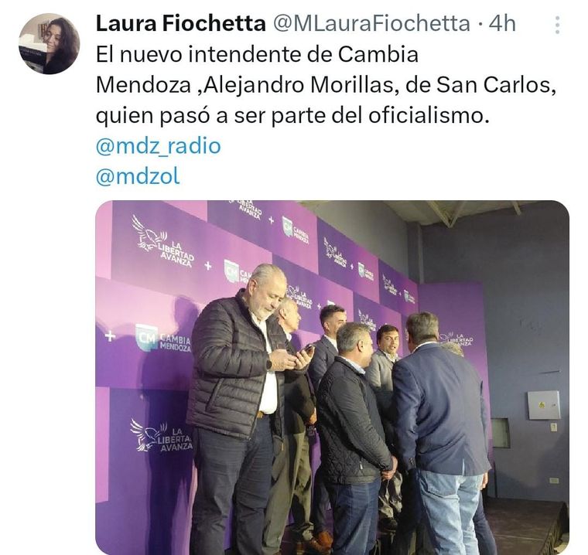Follow the @mdz_radio mention link
588x555 pixels.
coord(159,146)
